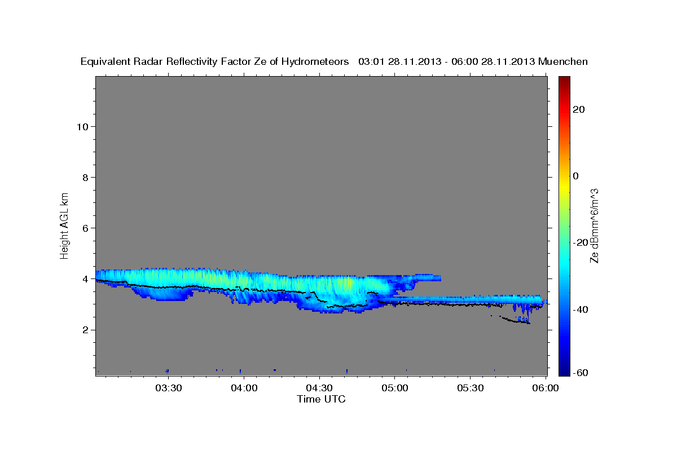677x451 pixels.
Task: Click the height tick label '8'
Action: (85, 177)
